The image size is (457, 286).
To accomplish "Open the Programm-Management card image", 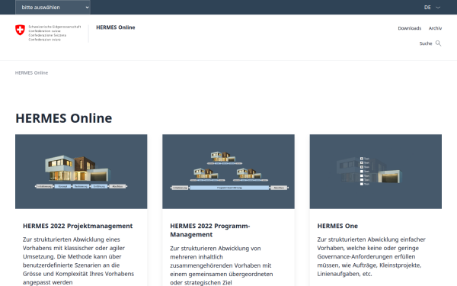I will 228,172.
